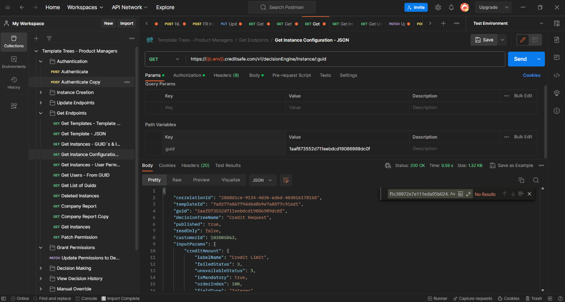Expand the Instance Creation folder

tap(41, 93)
